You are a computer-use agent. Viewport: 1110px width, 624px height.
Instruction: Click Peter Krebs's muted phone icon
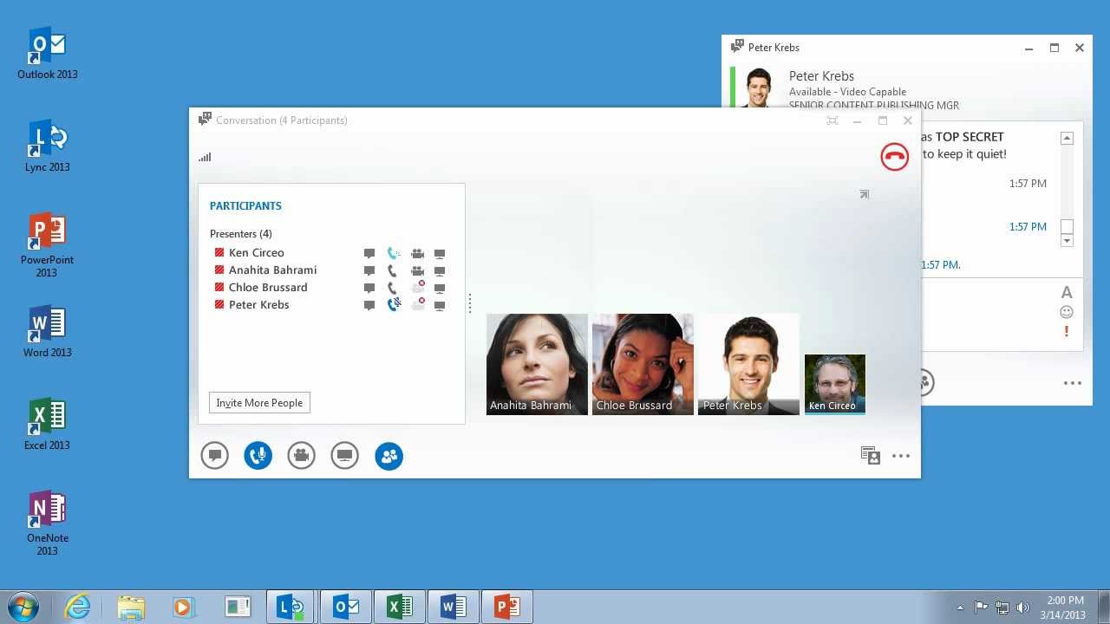pyautogui.click(x=394, y=304)
